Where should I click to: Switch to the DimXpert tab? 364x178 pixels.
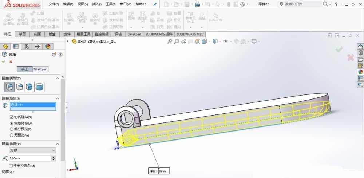(x=134, y=34)
